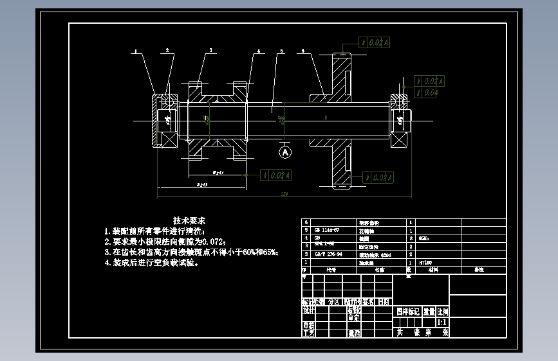Select note 3 mentioning 60%和65%
The width and height of the screenshot is (558, 361).
(191, 252)
